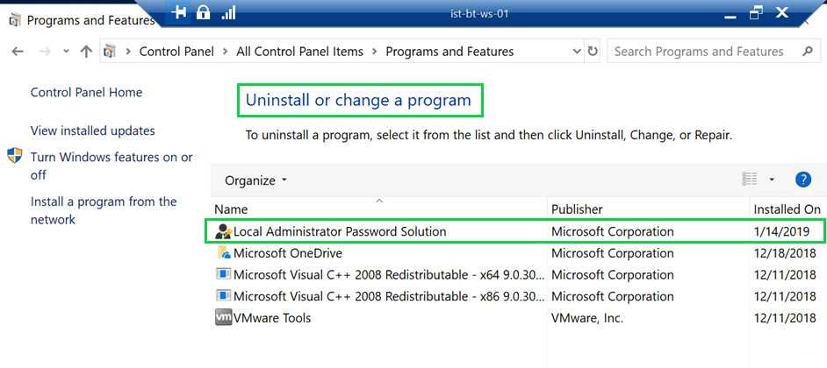Viewport: 827px width, 368px height.
Task: Click the lock icon on the remote session bar
Action: click(x=204, y=12)
